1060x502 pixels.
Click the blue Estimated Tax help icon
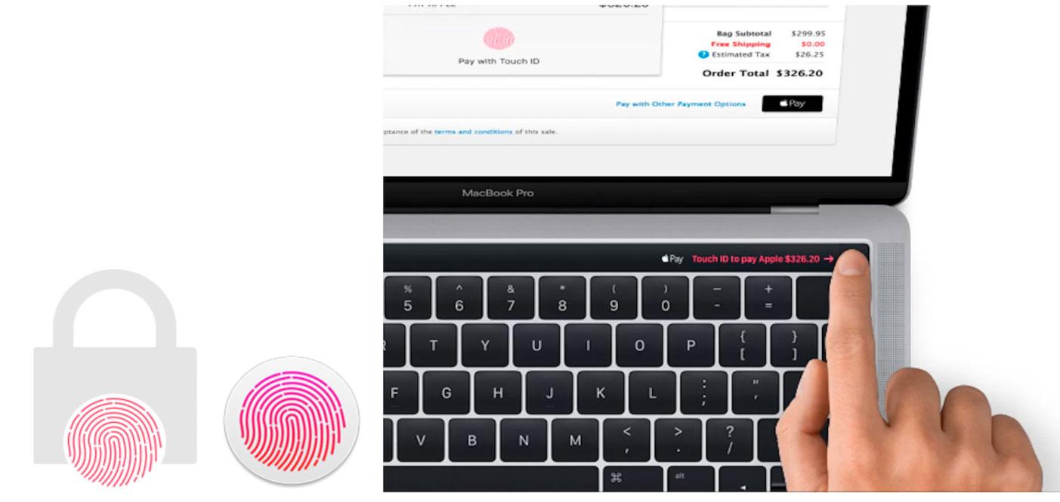point(703,54)
